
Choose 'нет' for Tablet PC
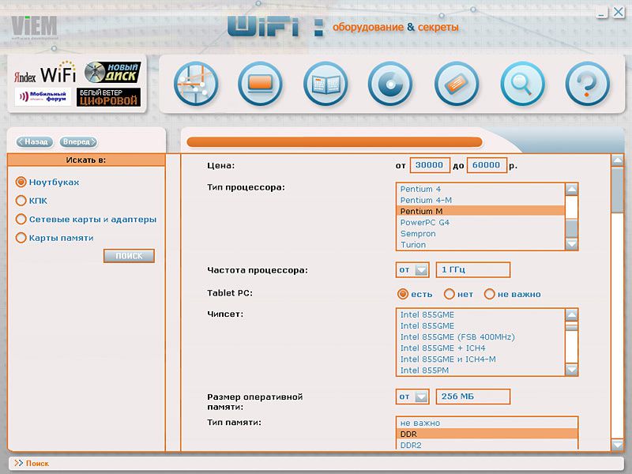450,294
